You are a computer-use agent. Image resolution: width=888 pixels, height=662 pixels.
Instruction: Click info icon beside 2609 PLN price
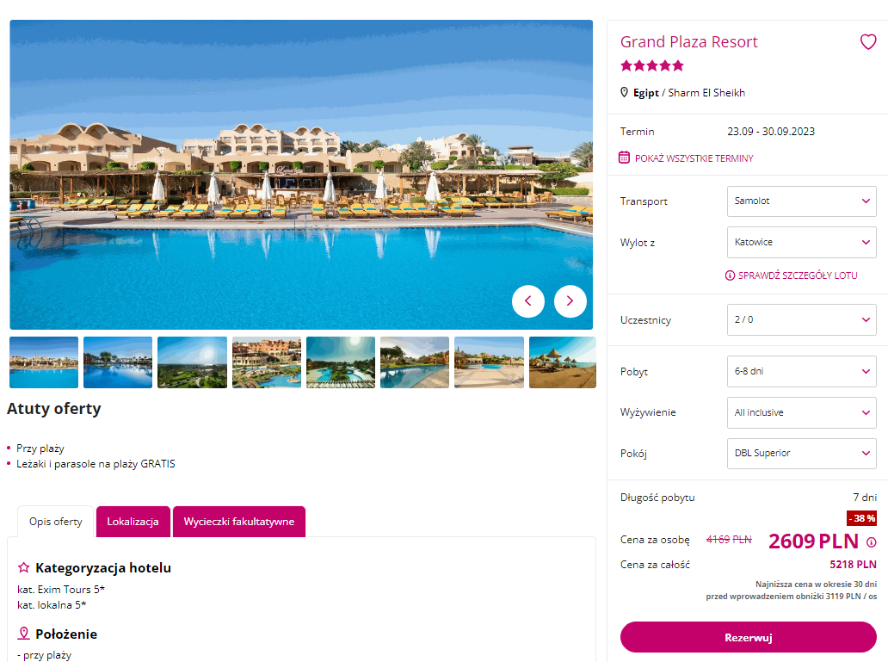(x=871, y=542)
